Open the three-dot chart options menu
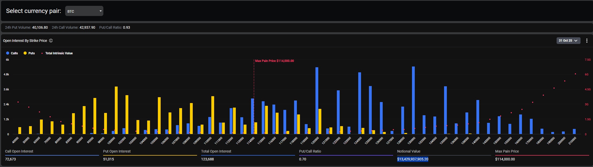593x167 pixels. [x=587, y=41]
